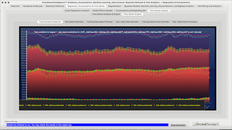Open Econometrics and Marketing Mix sub-tab

pos(131,10)
